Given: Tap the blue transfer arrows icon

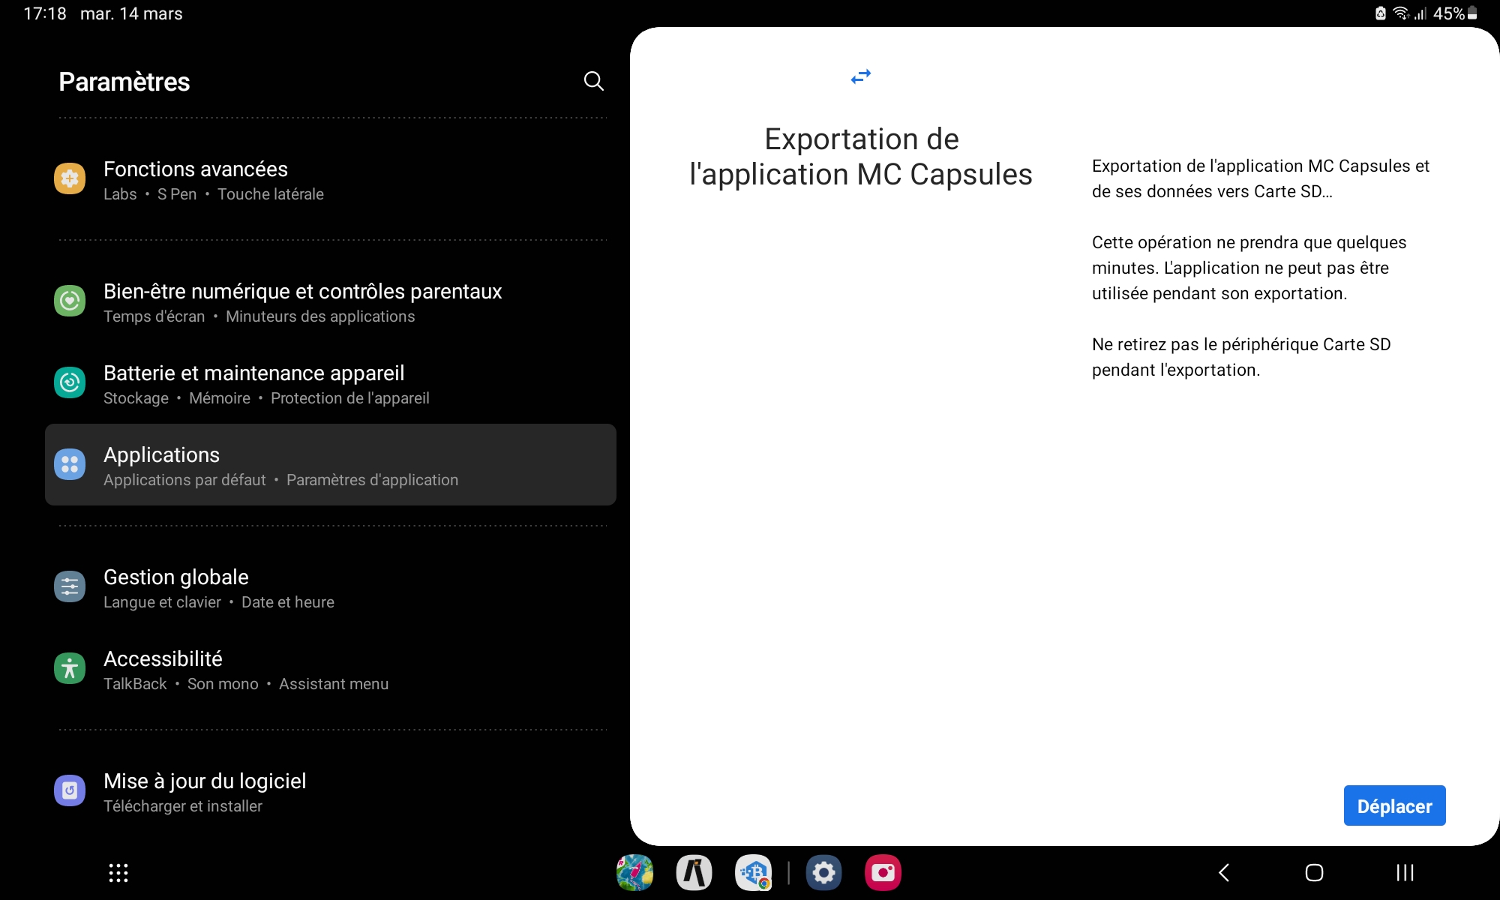Looking at the screenshot, I should click(x=861, y=76).
